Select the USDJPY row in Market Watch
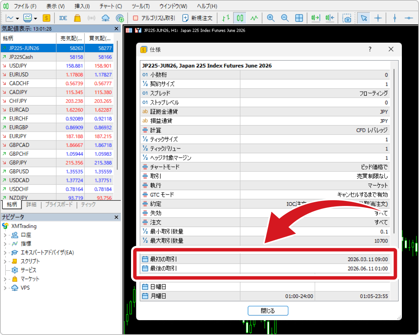 pos(29,66)
